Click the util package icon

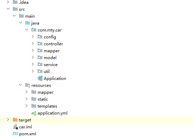point(40,71)
